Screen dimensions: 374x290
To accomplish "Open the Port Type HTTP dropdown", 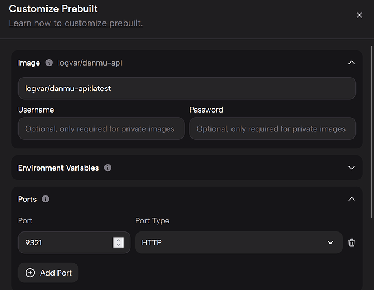I will (238, 242).
